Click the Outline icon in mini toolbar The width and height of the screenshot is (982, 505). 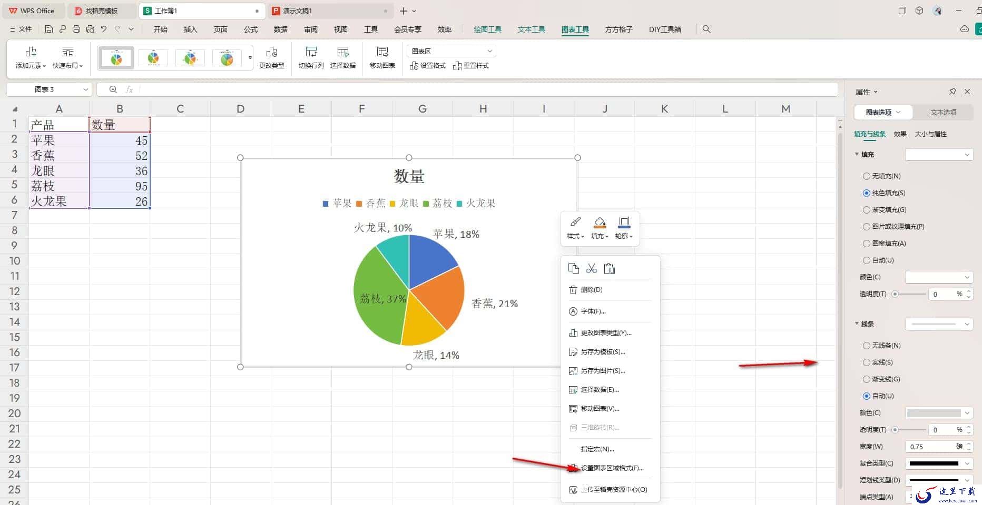[x=624, y=223]
